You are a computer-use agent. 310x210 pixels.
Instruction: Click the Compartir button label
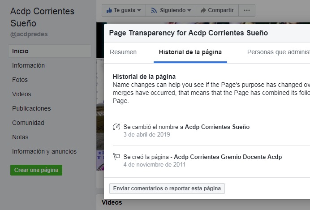tap(221, 10)
